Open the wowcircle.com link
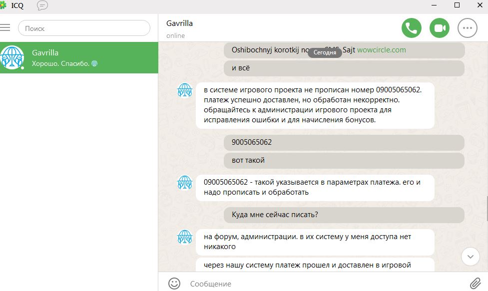 pos(381,50)
